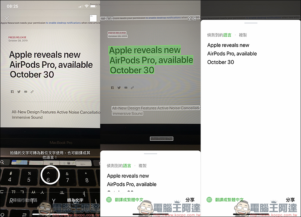Image resolution: width=301 pixels, height=217 pixels.
Task: Tap 語言 detected-language link in the middle sheet
Action: tap(127, 166)
